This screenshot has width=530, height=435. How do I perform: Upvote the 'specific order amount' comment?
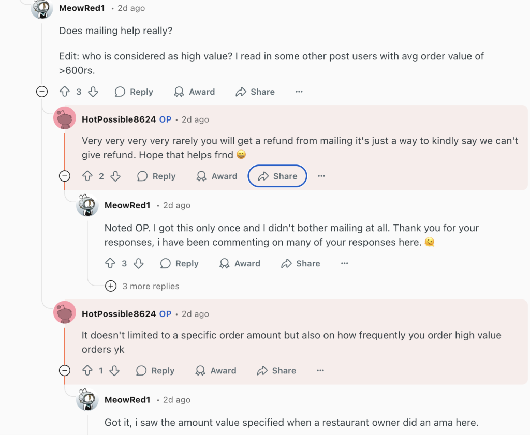(87, 370)
